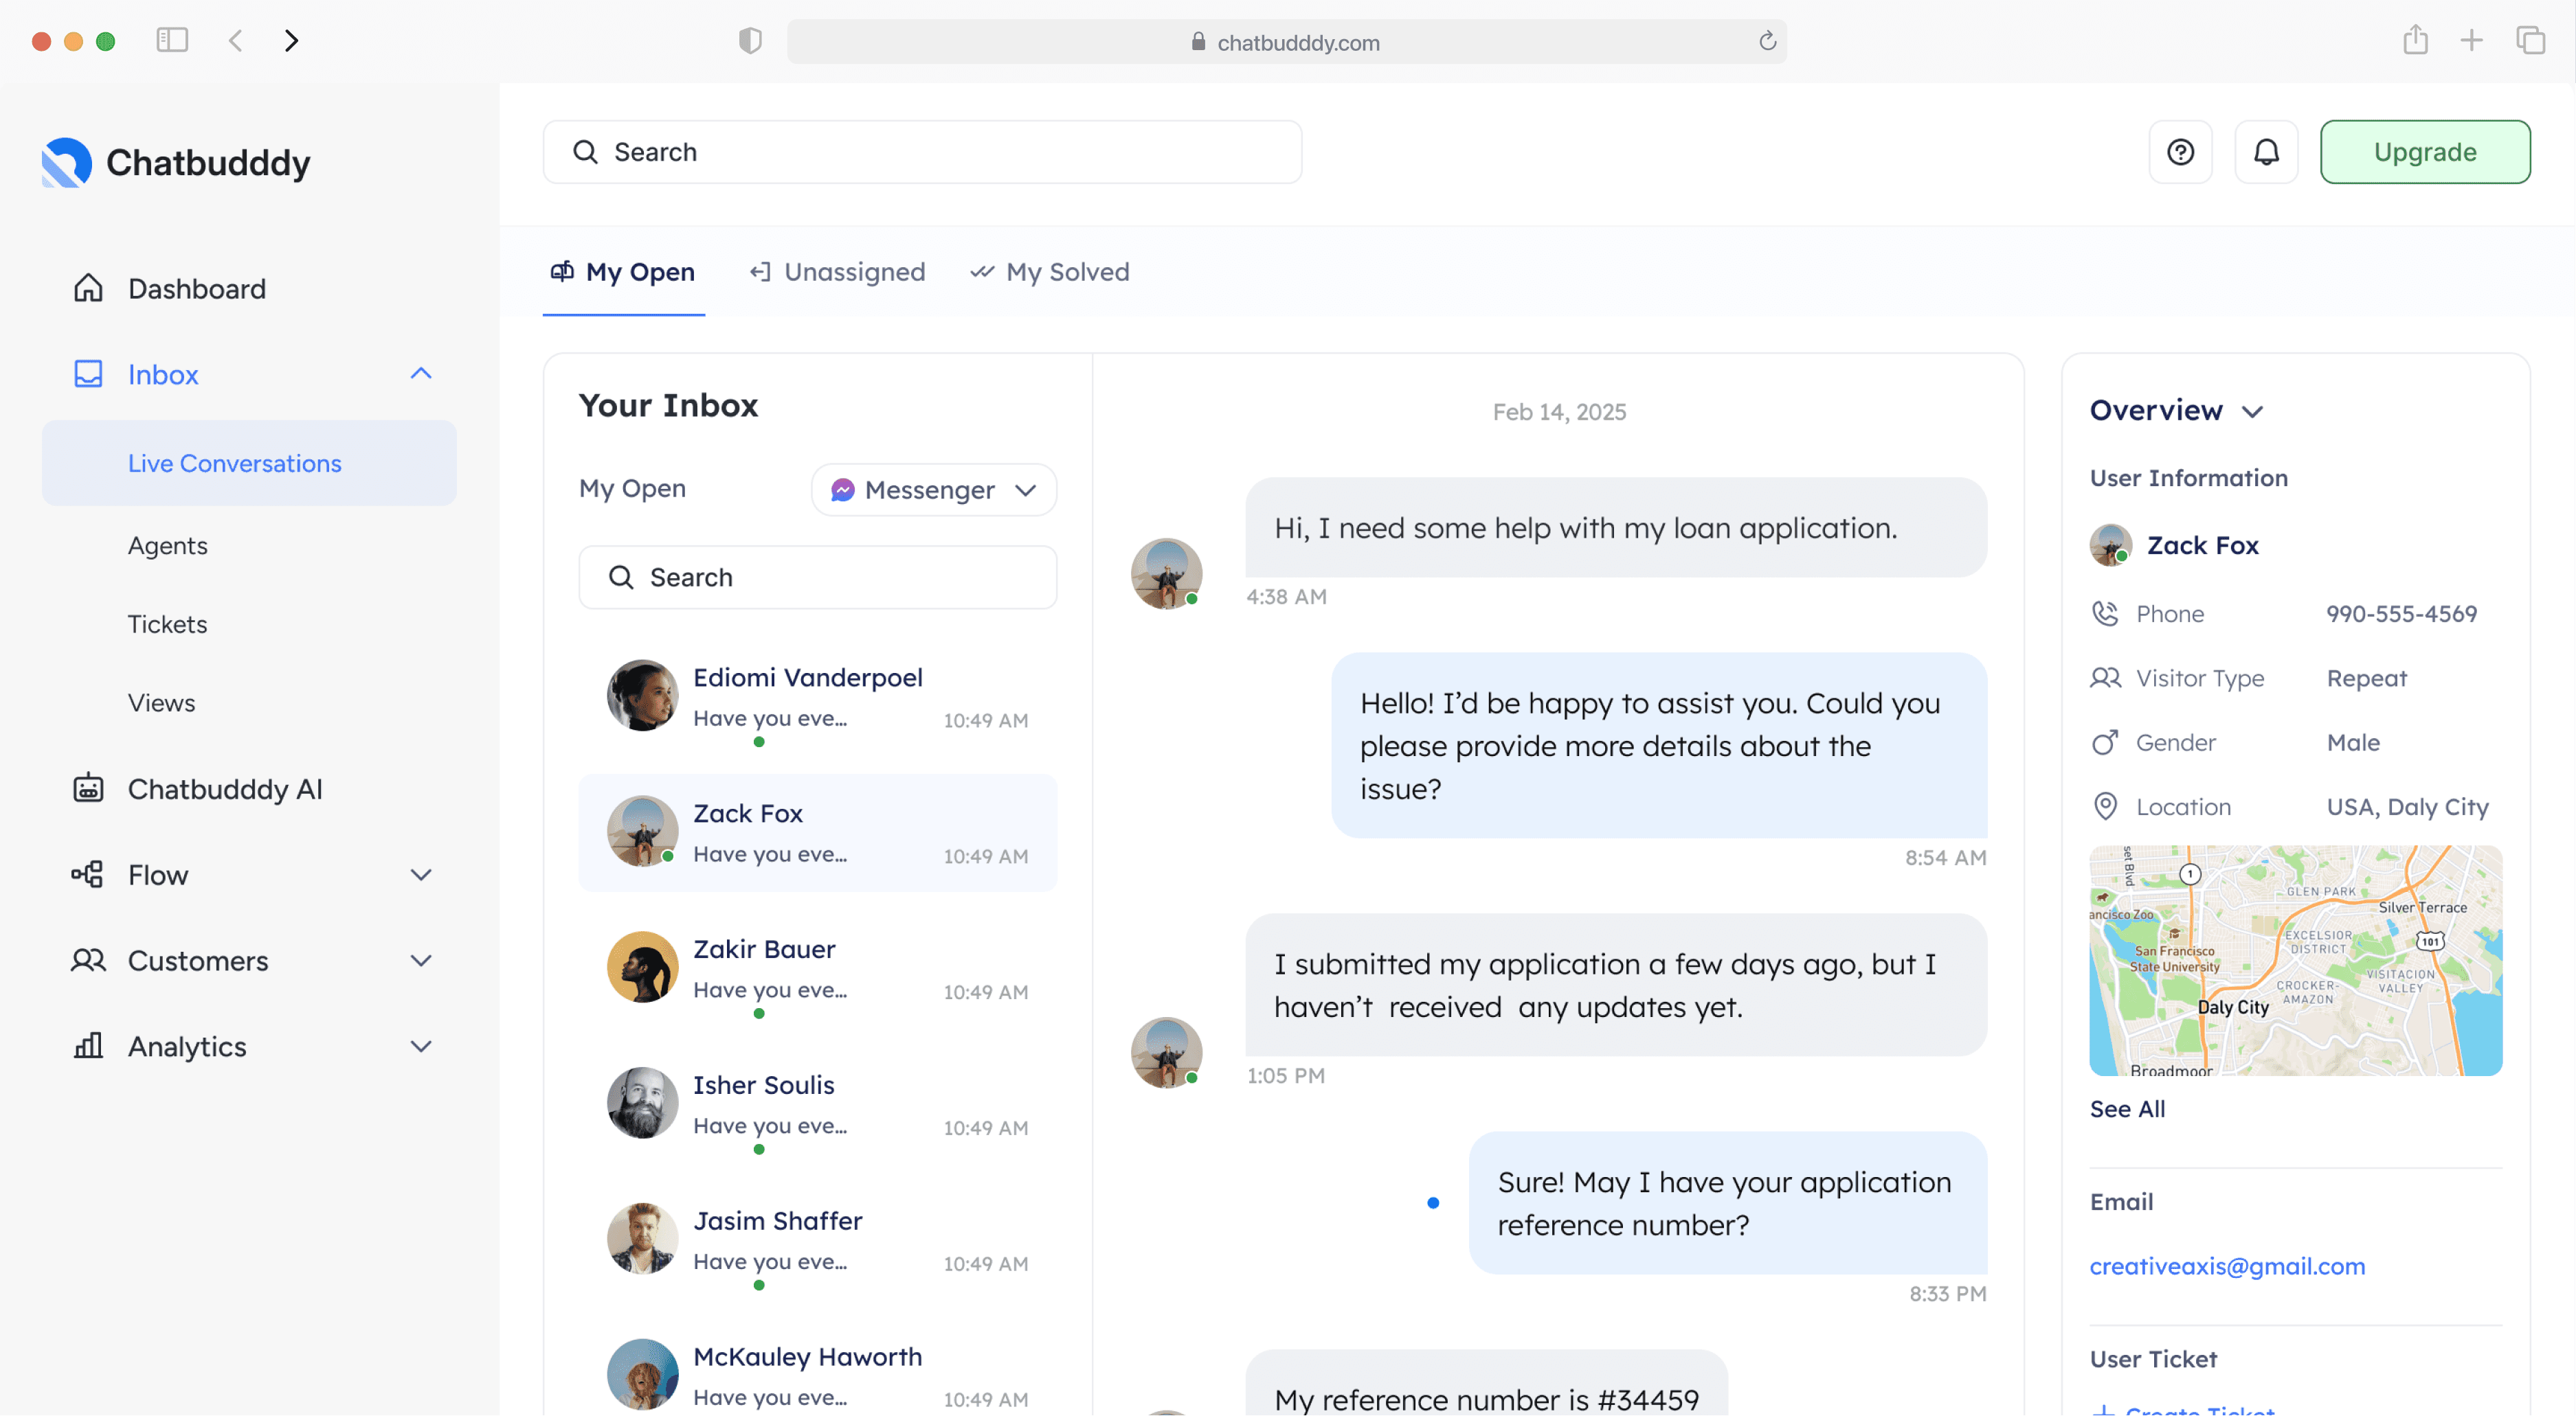The height and width of the screenshot is (1416, 2576).
Task: Click the inbox Search field
Action: click(817, 577)
